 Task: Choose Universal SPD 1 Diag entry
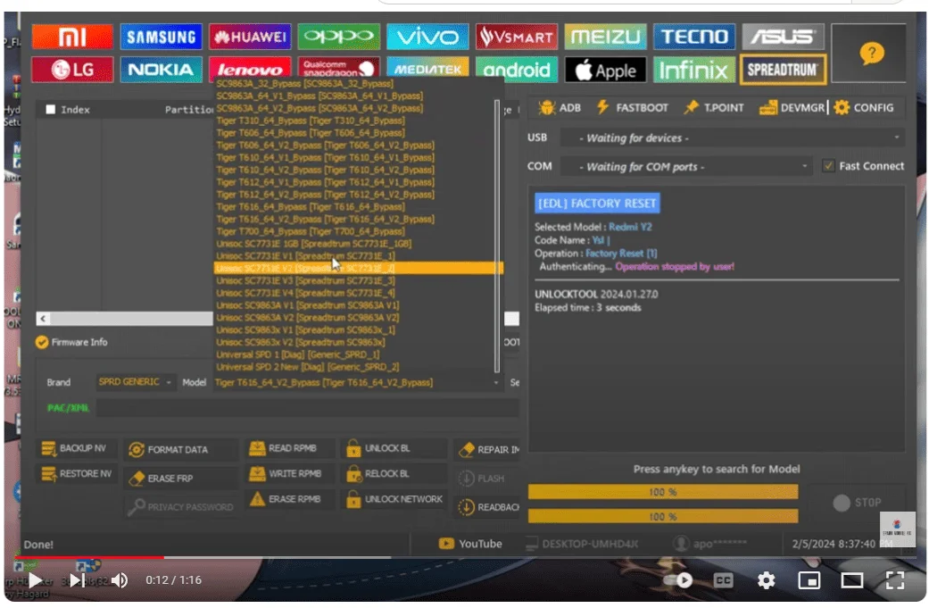[x=298, y=354]
